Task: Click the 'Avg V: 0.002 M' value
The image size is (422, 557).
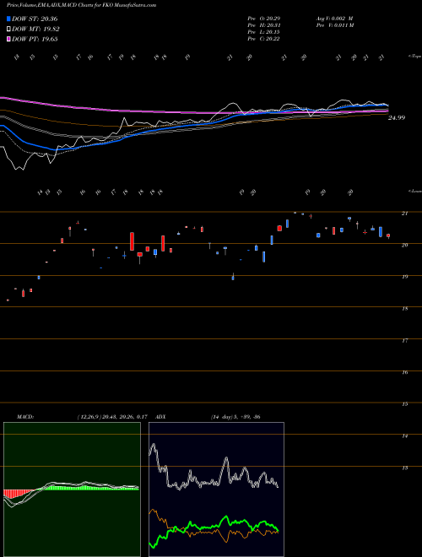Action: pyautogui.click(x=334, y=19)
